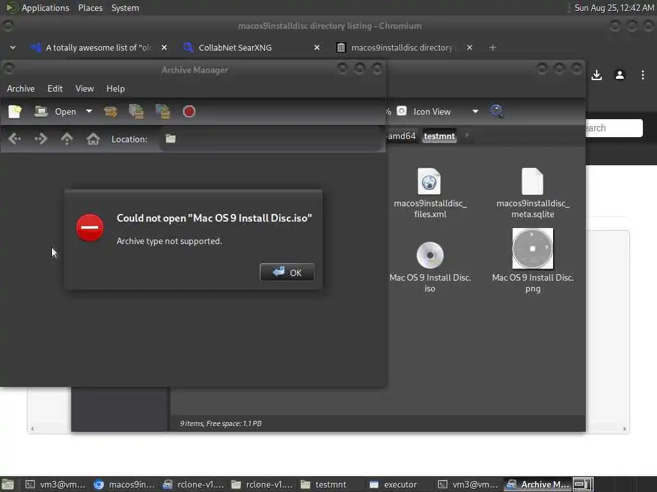Click the Add folder toolbar icon

pyautogui.click(x=162, y=111)
